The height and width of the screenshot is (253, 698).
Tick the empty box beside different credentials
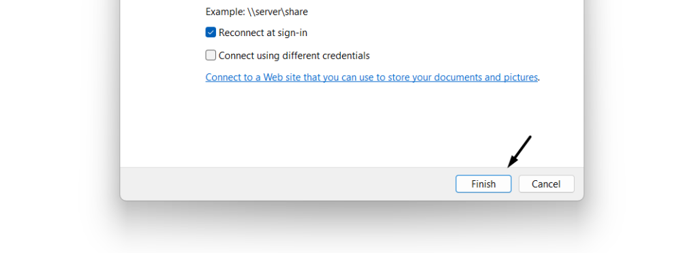click(x=211, y=56)
